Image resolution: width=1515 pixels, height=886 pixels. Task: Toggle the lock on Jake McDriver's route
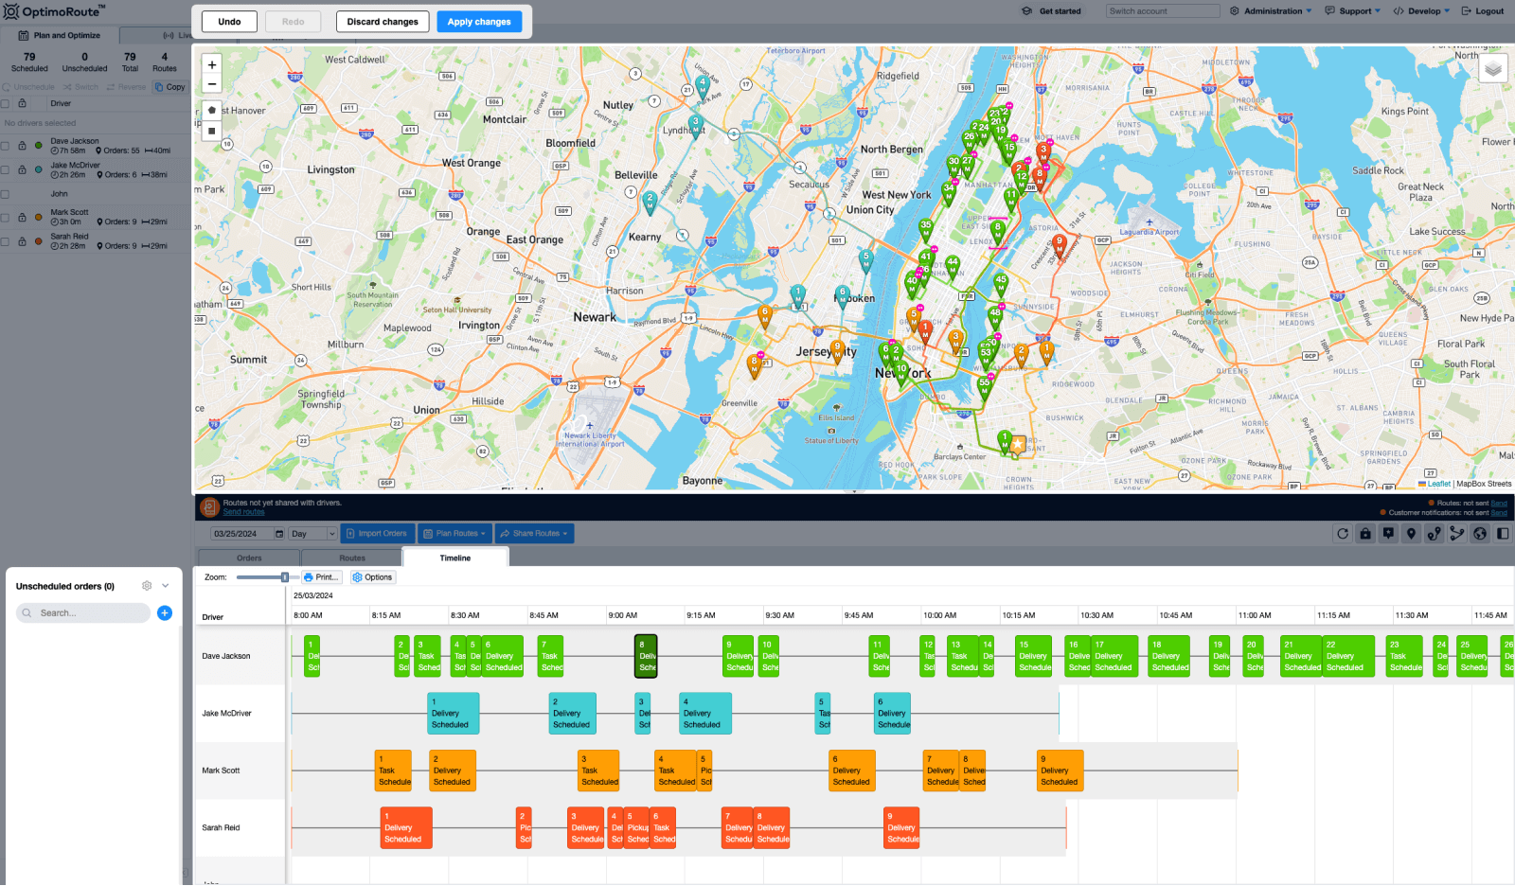point(22,169)
